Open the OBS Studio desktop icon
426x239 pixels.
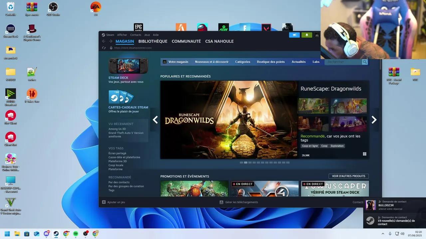point(53,9)
